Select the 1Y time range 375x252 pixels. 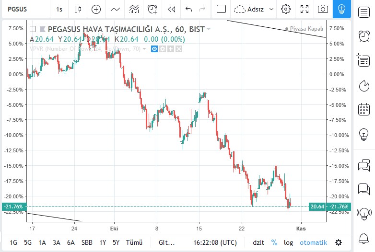click(103, 243)
